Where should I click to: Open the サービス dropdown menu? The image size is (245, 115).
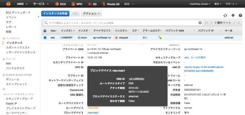point(41,4)
